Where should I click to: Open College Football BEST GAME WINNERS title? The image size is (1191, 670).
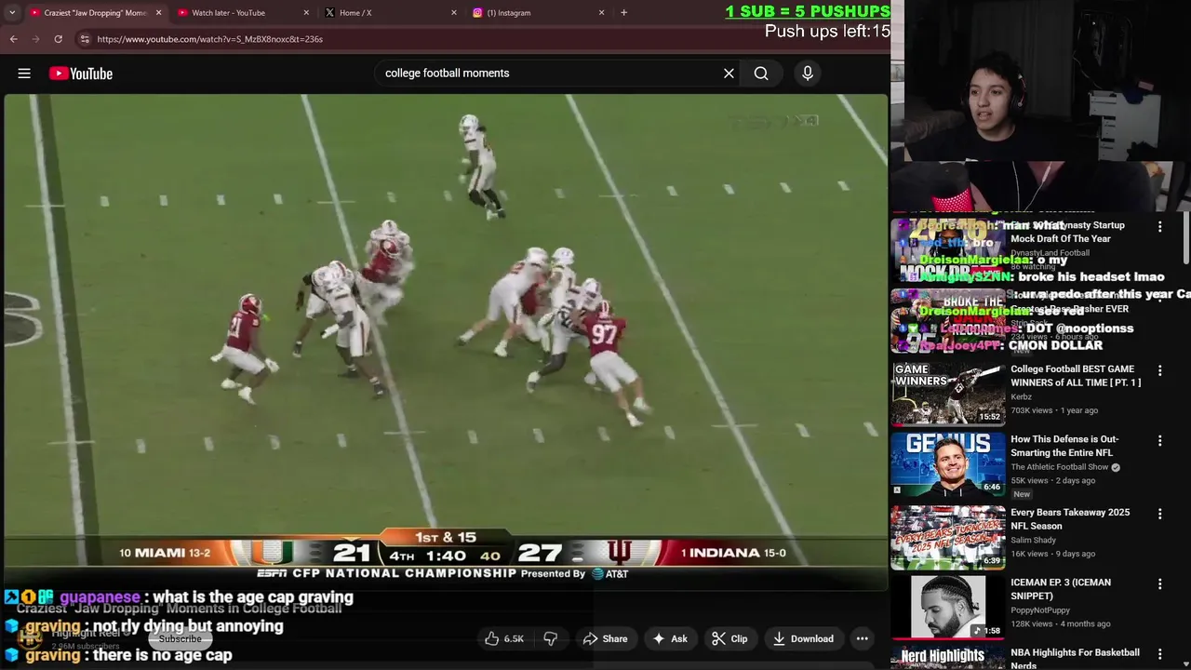click(x=1076, y=376)
